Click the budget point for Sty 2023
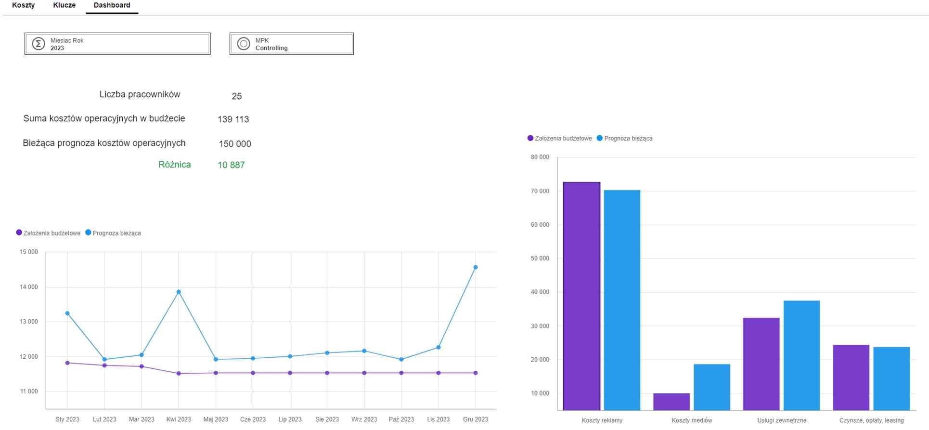 coord(67,363)
